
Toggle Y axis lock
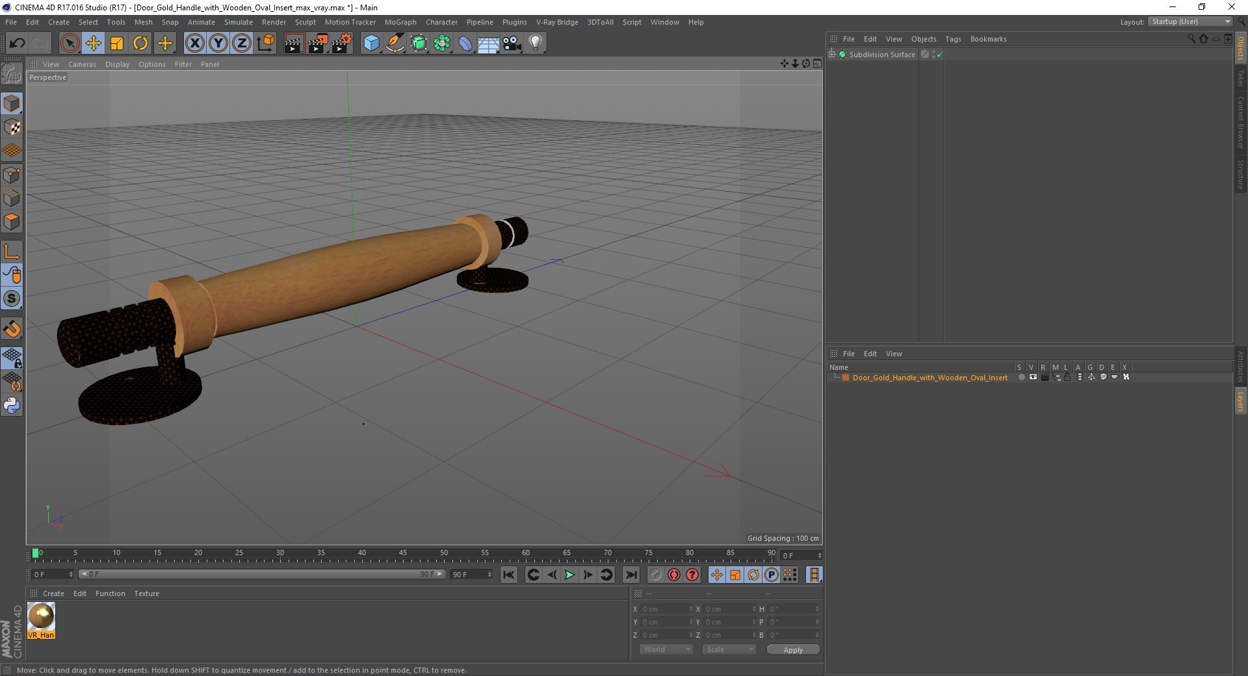pos(218,44)
